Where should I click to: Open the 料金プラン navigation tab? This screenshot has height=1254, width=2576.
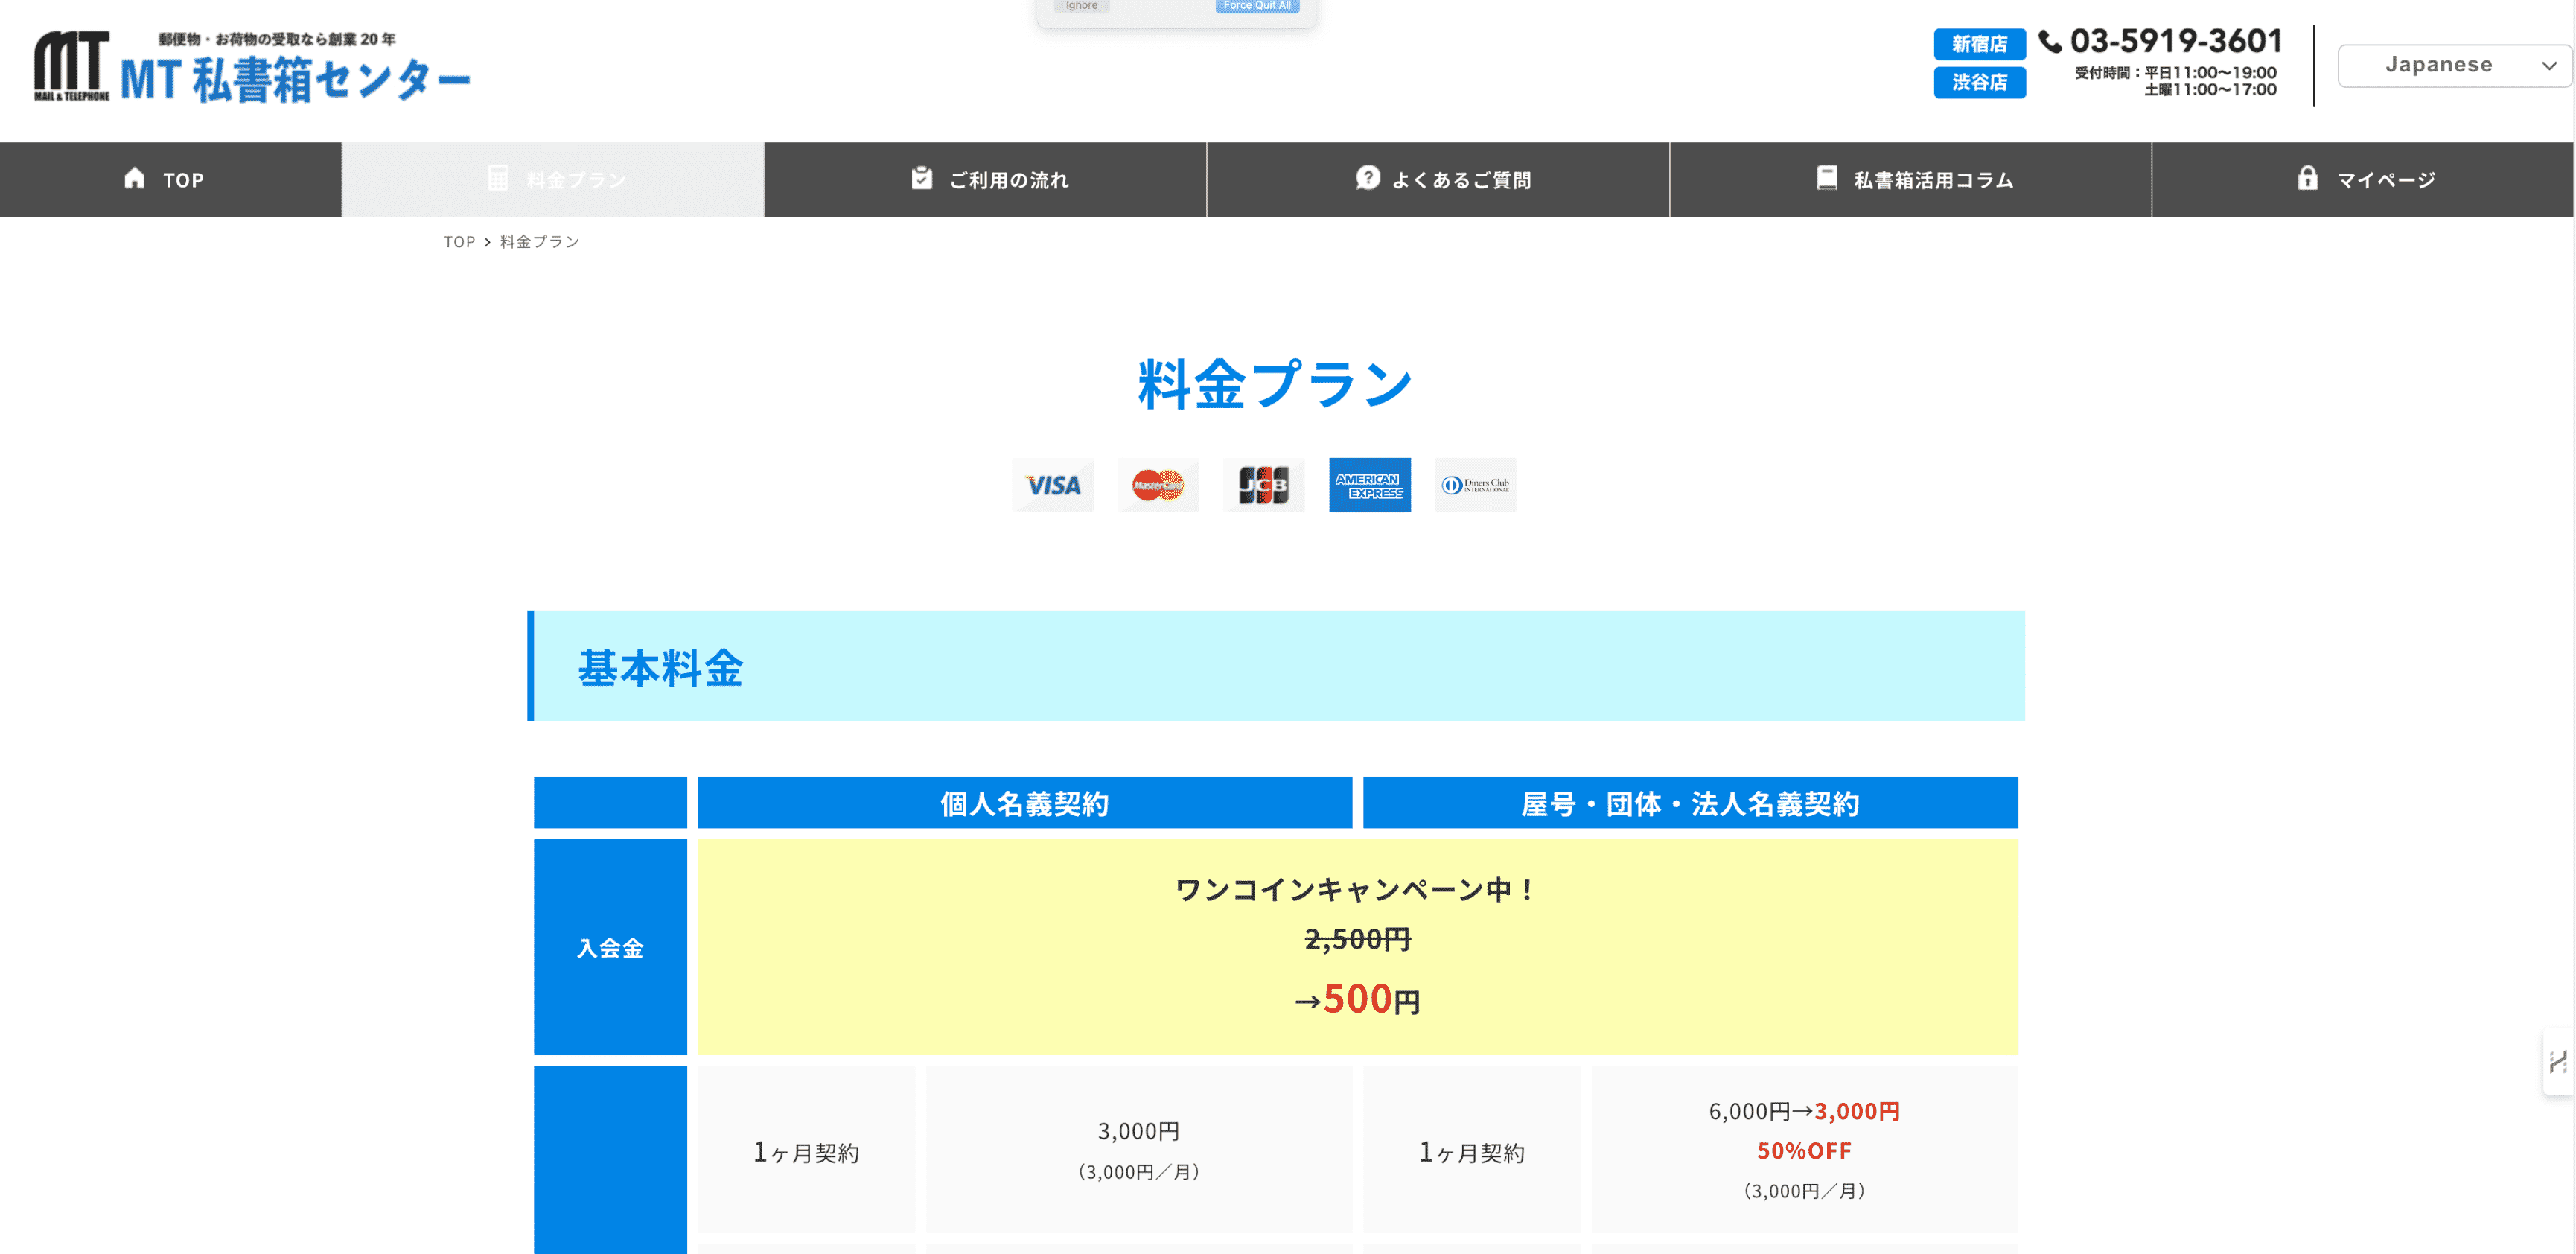553,180
